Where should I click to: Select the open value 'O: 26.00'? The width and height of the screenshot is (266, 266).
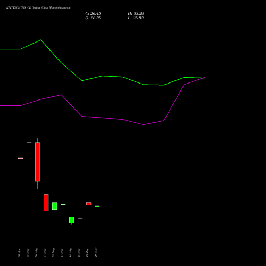[93, 18]
